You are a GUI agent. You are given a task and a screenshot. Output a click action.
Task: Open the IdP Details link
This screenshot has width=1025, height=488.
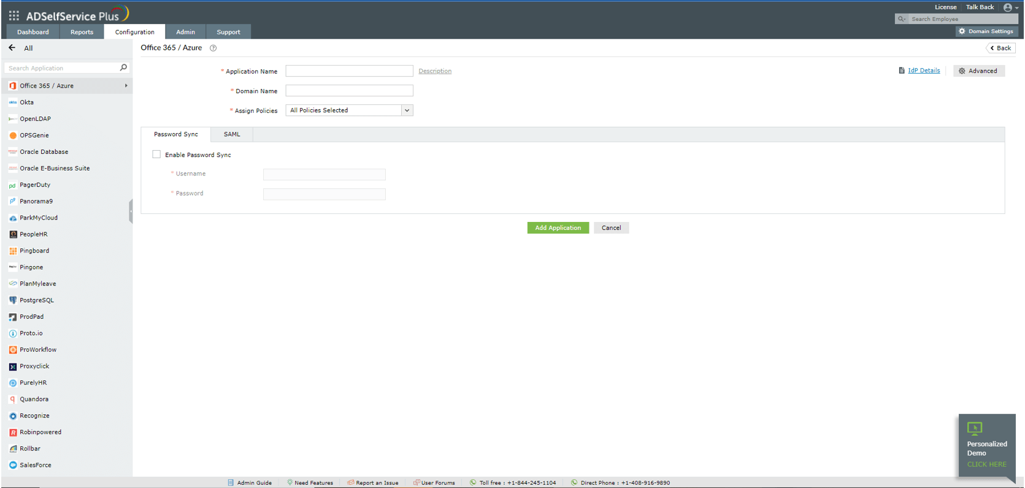tap(924, 71)
